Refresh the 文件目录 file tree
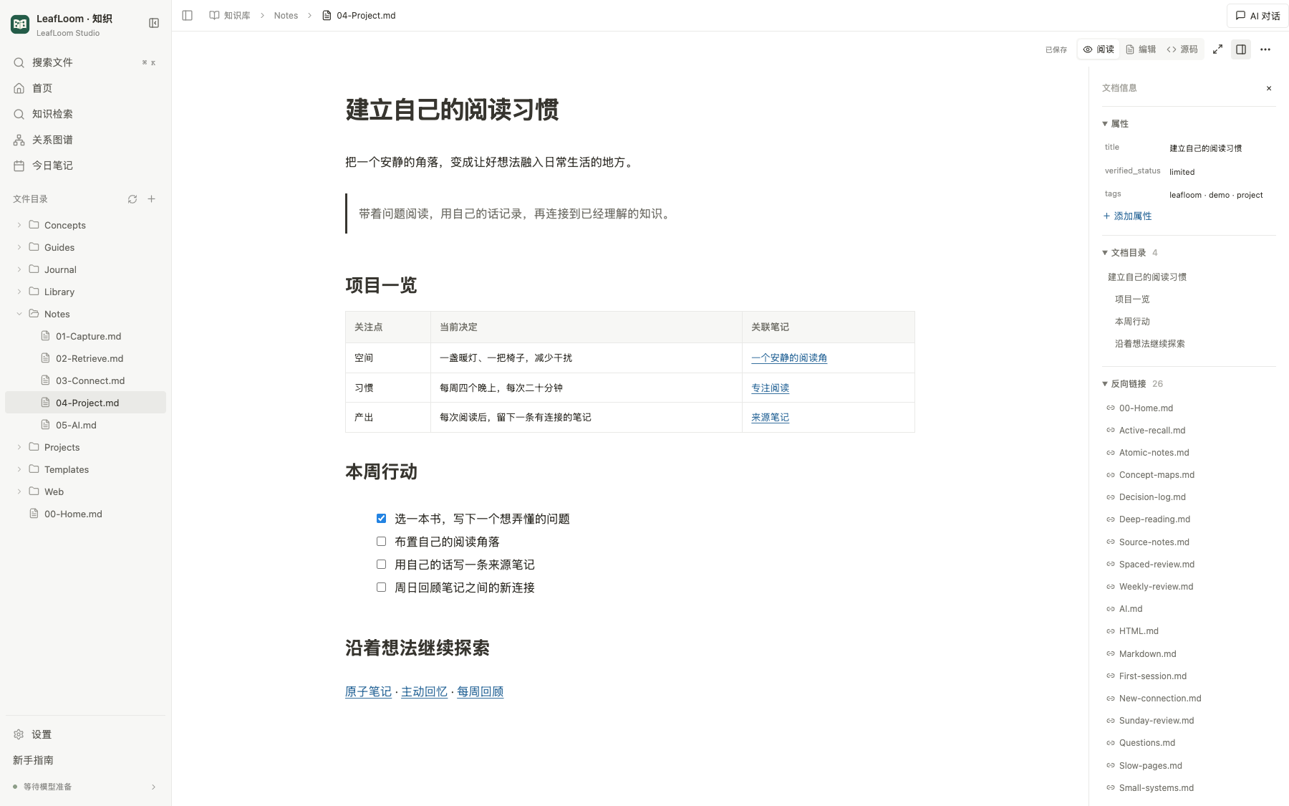The image size is (1289, 806). [x=132, y=199]
